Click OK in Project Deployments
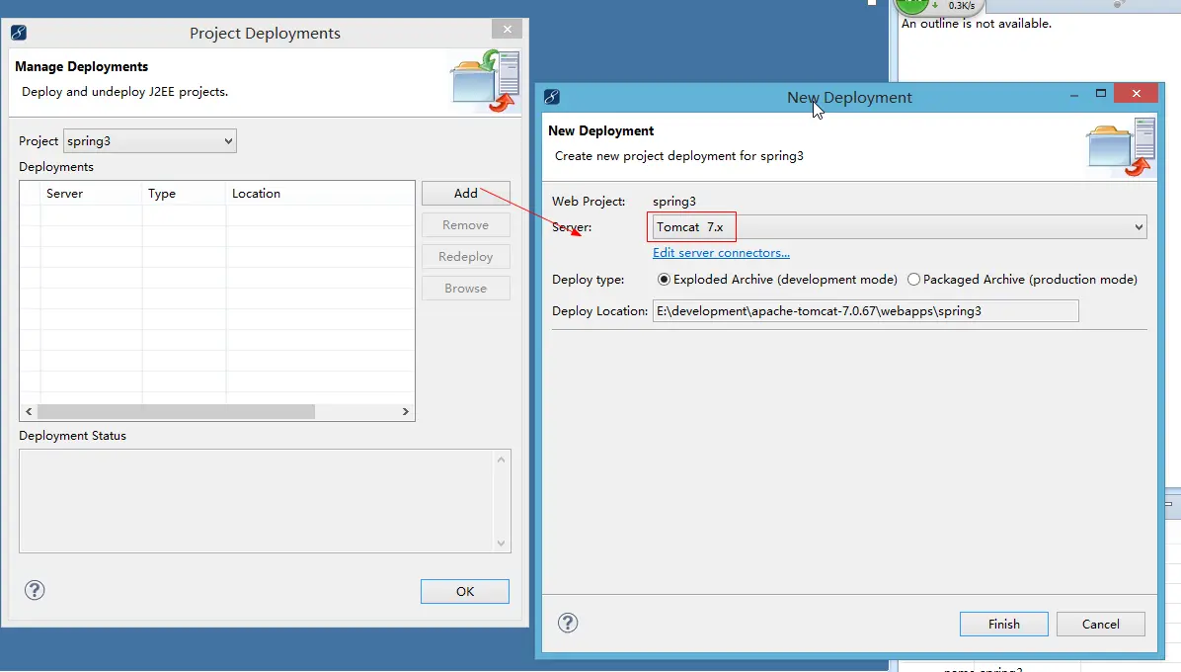 point(465,591)
